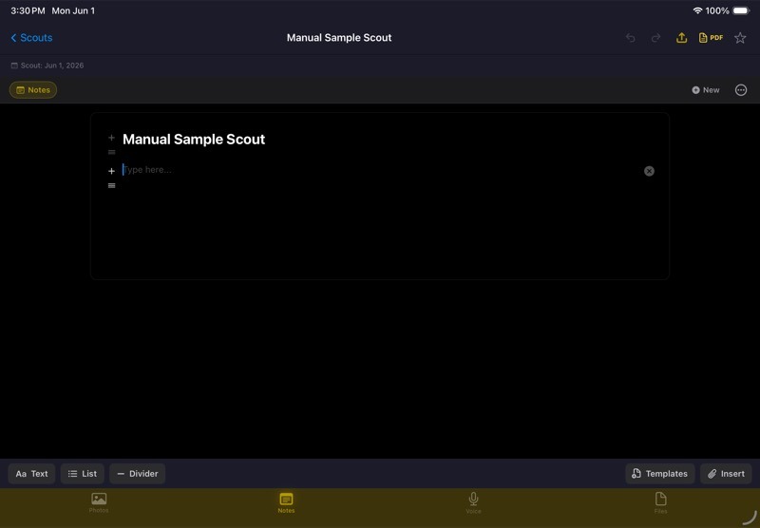Switch to the bottom Notes tab
This screenshot has width=760, height=528.
[286, 502]
